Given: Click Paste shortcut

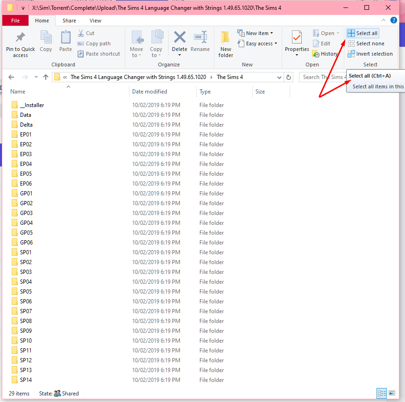Looking at the screenshot, I should 99,54.
